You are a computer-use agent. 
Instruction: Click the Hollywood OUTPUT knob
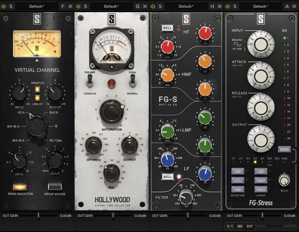click(x=130, y=145)
